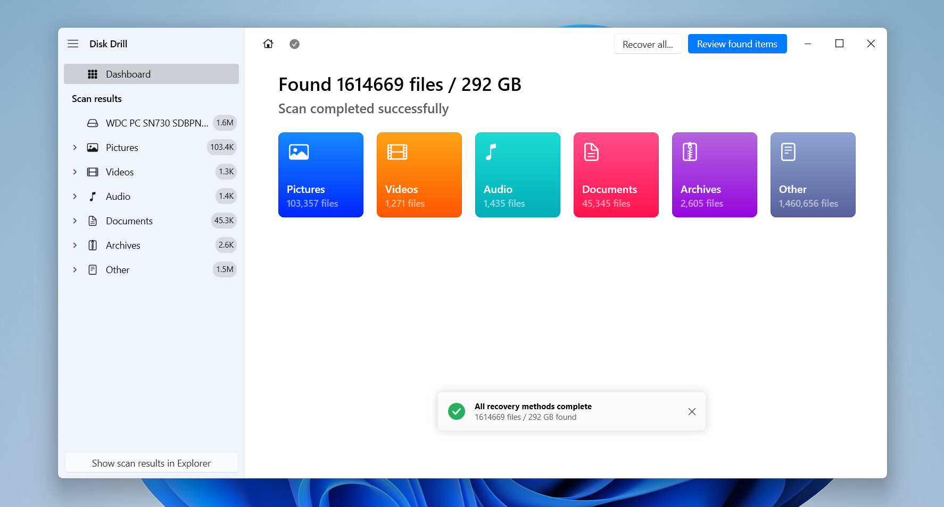Dismiss the All recovery methods complete notification

(692, 412)
